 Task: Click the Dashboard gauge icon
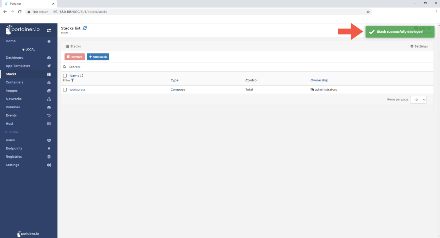(49, 58)
